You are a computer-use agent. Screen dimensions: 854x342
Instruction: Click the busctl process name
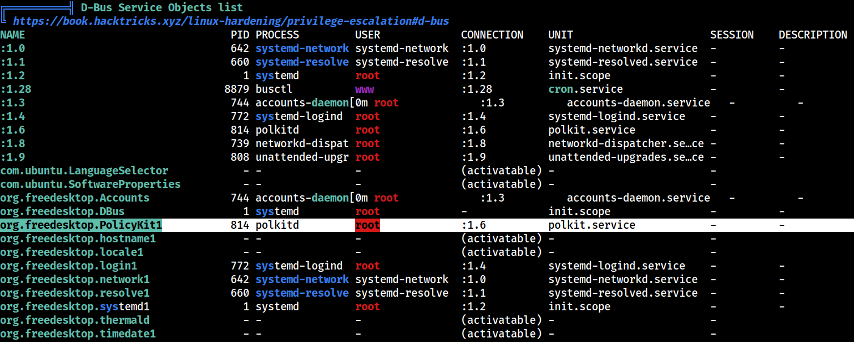coord(274,89)
